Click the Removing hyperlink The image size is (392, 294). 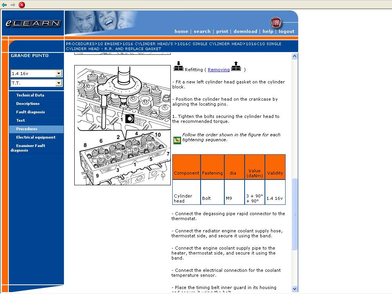(x=219, y=70)
